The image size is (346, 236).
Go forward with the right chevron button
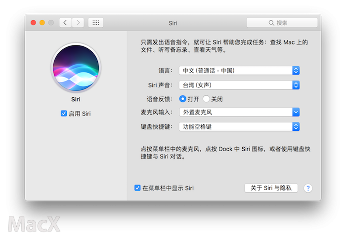pyautogui.click(x=78, y=23)
